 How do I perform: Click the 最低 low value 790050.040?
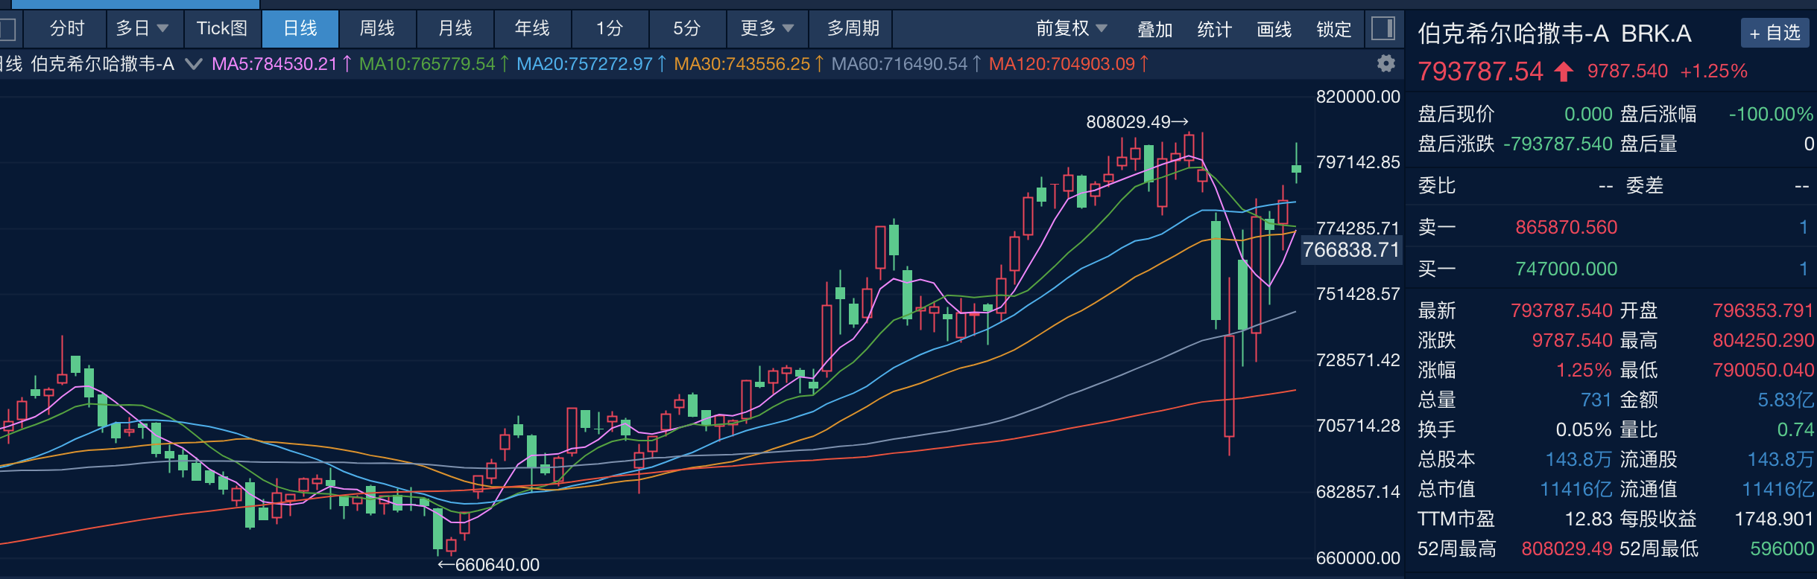(x=1763, y=370)
